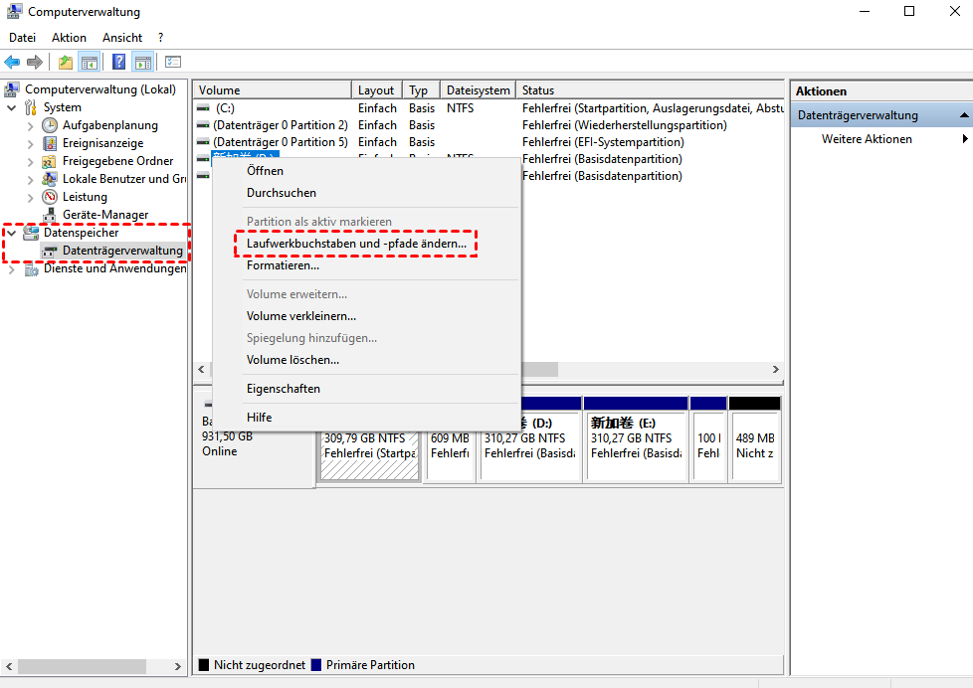Click volume list scrollbar left arrow

[x=201, y=369]
